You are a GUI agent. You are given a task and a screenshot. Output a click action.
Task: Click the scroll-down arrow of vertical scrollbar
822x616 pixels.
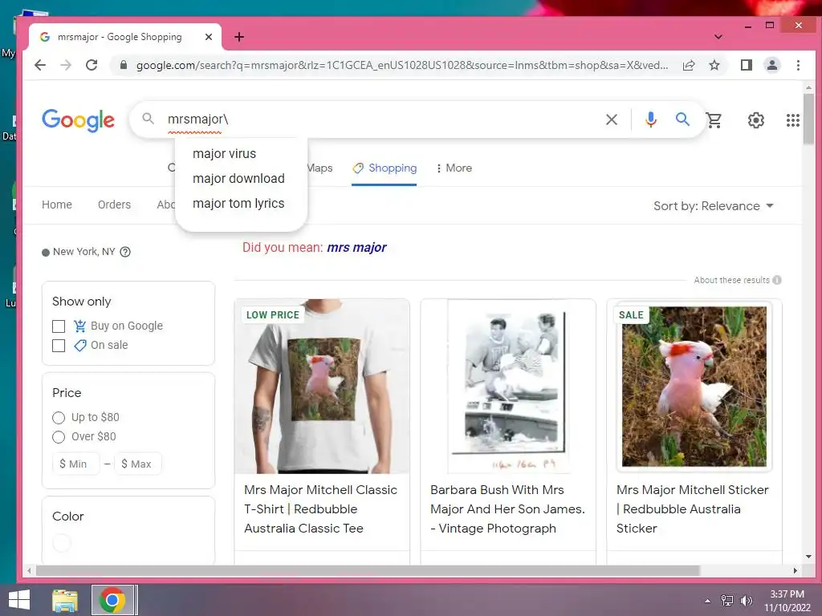(808, 557)
